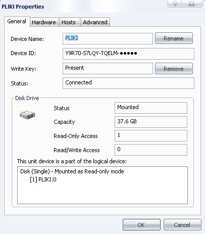Close the PLIKI Properties dialog
Screen dimensions: 205x234
[x=192, y=4]
